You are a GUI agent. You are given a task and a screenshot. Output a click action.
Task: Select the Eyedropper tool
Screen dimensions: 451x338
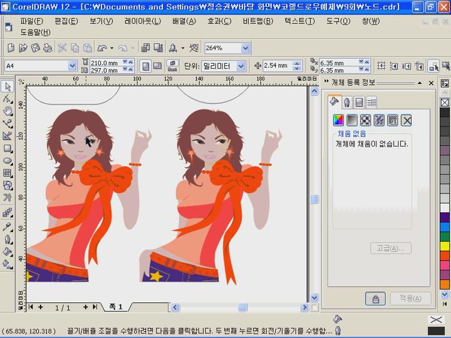coord(8,227)
